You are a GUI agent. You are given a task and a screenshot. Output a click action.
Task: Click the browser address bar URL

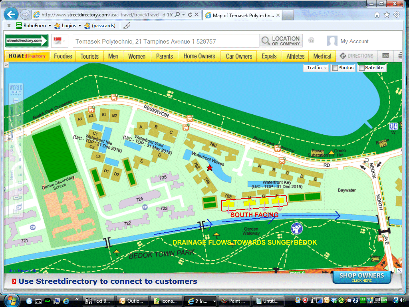click(107, 15)
